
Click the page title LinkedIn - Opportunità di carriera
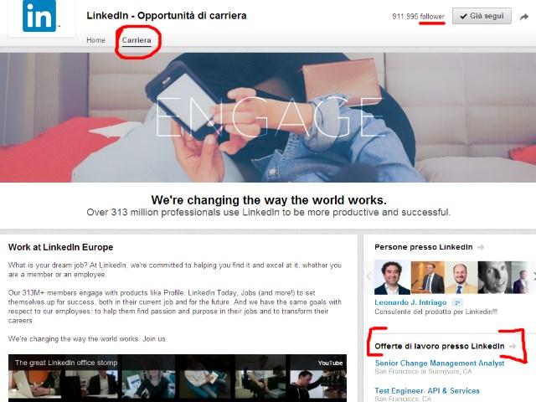(x=167, y=16)
